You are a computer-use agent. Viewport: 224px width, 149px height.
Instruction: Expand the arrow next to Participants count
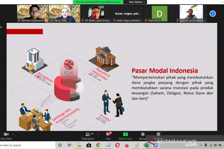[98, 134]
